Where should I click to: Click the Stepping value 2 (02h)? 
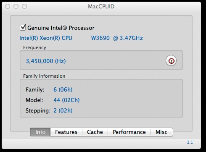(x=63, y=110)
